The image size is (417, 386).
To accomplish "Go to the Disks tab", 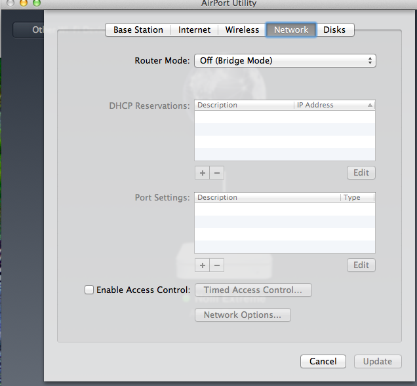I will click(334, 29).
